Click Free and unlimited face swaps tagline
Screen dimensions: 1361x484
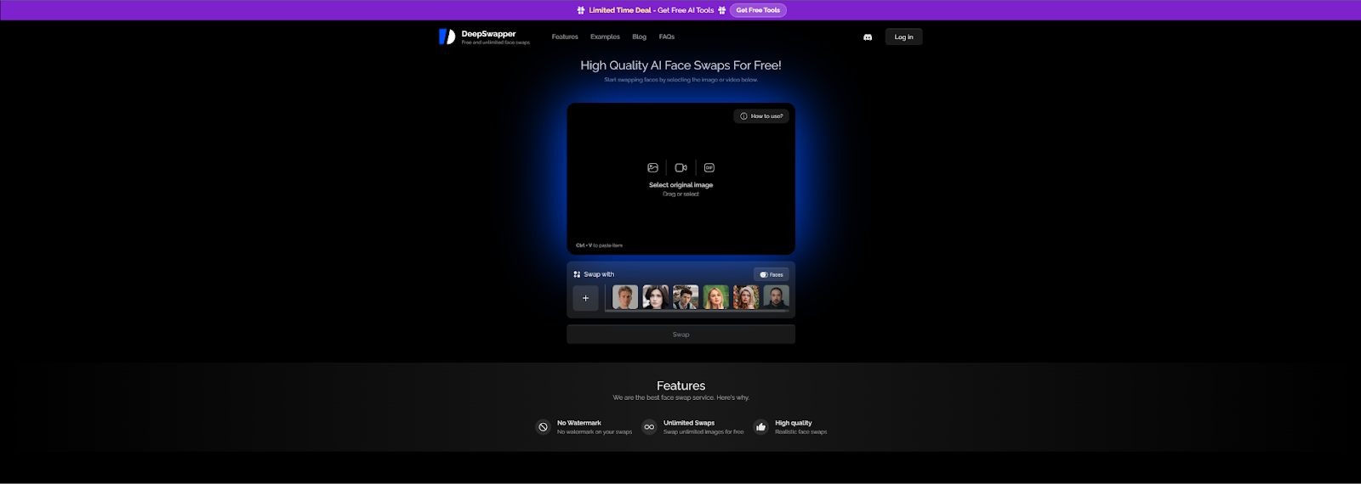coord(495,42)
